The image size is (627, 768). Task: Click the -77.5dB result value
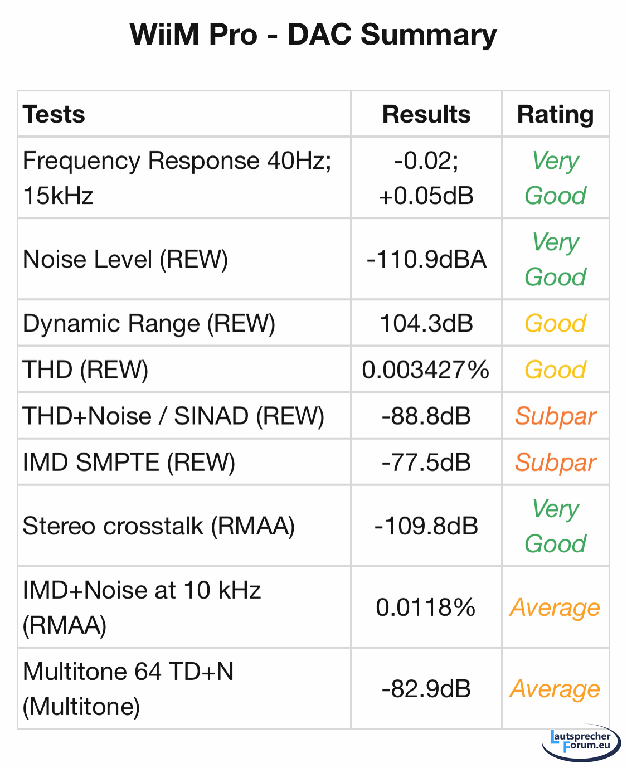coord(426,462)
